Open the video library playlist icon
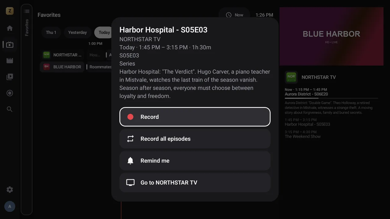This screenshot has height=219, width=390. click(10, 77)
